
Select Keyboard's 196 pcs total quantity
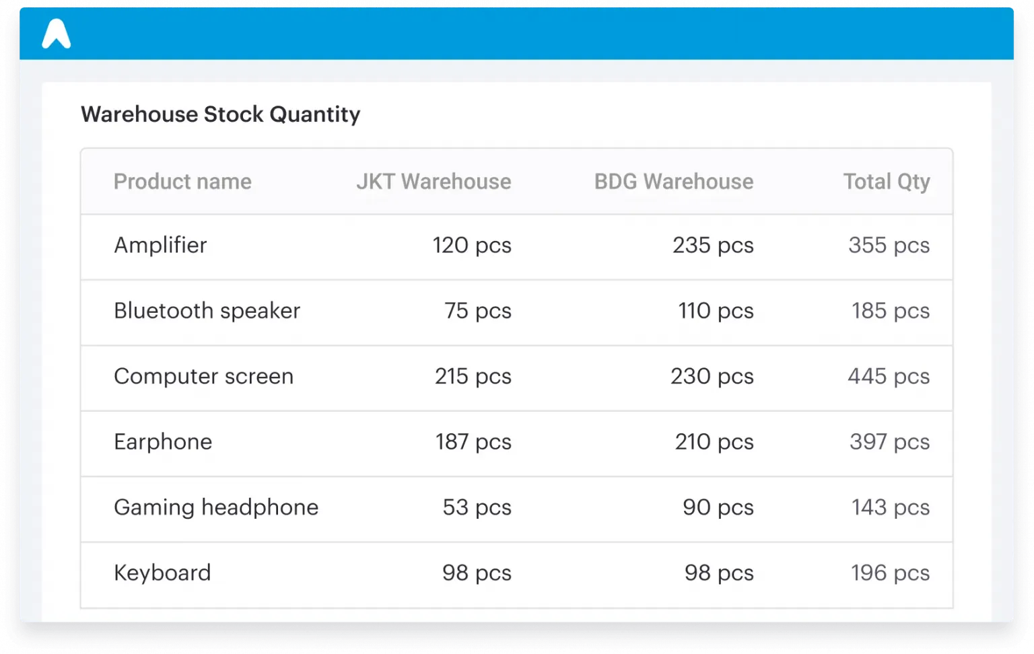(x=890, y=573)
